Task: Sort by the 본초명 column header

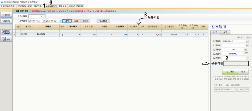Action: click(28, 27)
